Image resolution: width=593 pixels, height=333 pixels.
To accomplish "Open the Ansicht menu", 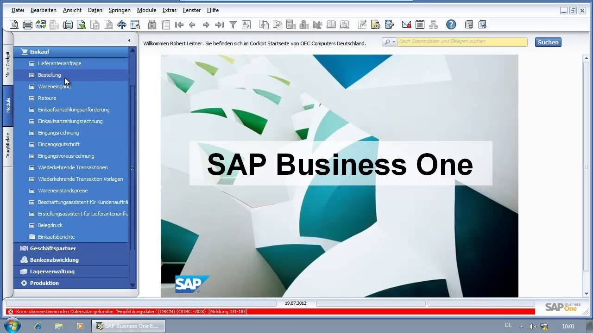I will (72, 10).
